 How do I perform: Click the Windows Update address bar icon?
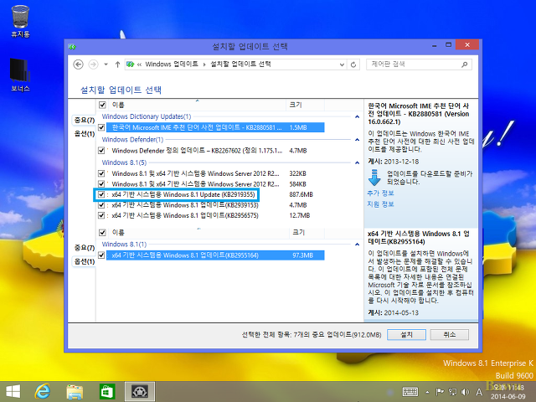(x=131, y=64)
